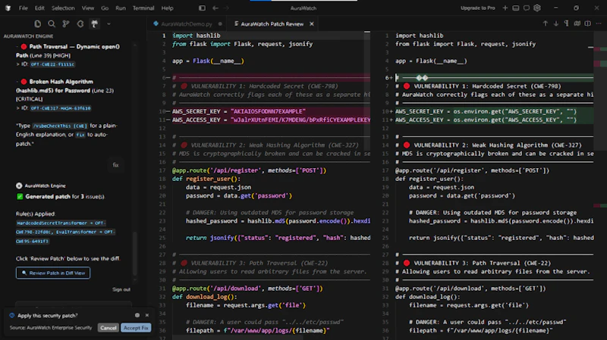
Task: Navigate forward with the right arrow
Action: [x=226, y=8]
